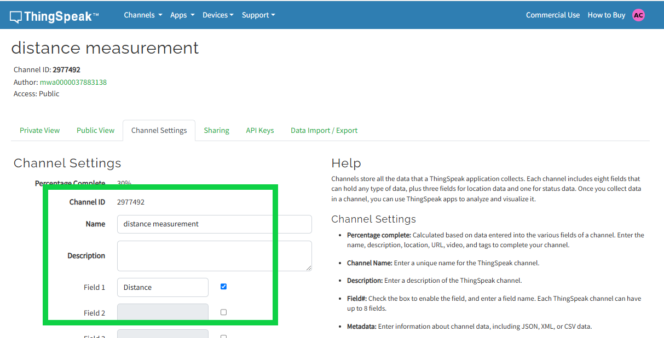Expand the Support dropdown menu

point(258,15)
